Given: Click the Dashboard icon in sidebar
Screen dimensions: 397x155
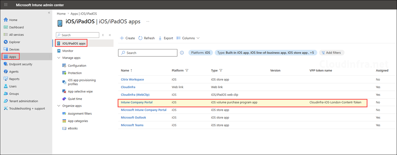Looking at the screenshot, I should coord(6,27).
